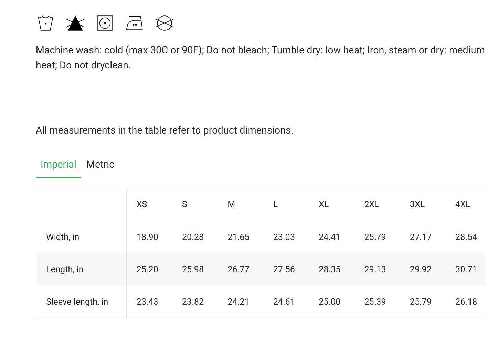This screenshot has width=486, height=339.
Task: Click the care instructions text paragraph
Action: 260,57
